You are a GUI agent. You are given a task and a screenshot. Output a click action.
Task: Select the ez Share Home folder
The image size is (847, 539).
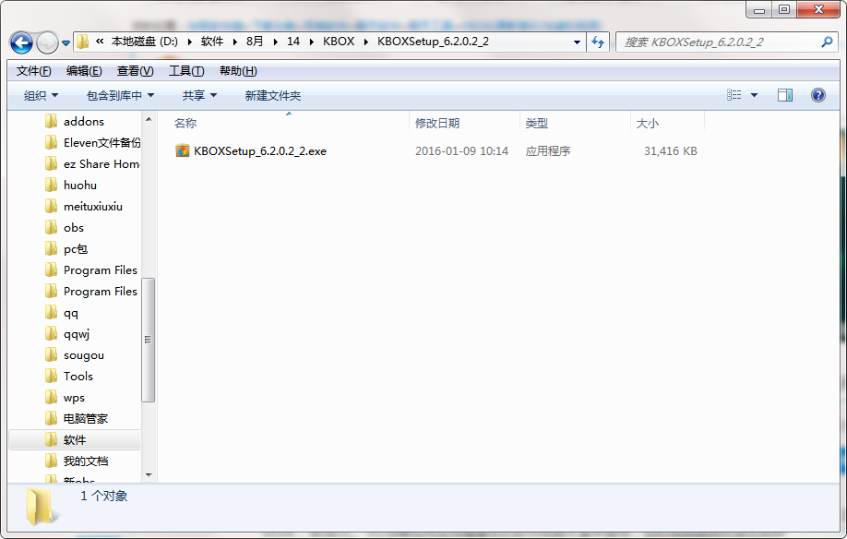(101, 163)
